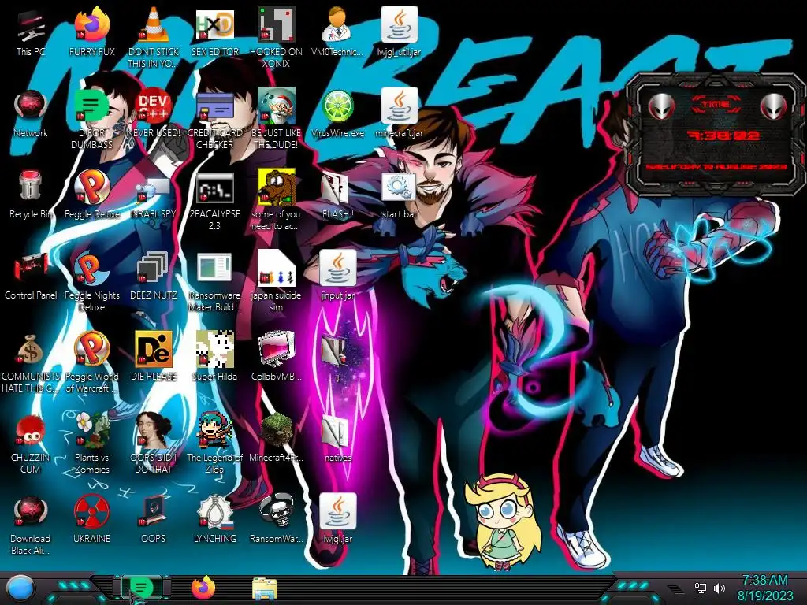Click the red digital time on clock widget

(723, 135)
